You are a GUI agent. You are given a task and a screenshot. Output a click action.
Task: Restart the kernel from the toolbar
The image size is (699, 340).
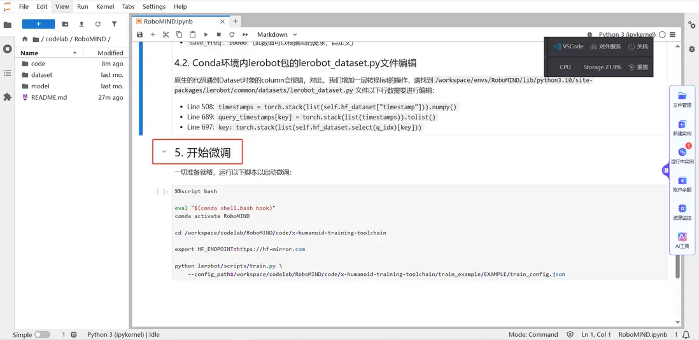232,35
